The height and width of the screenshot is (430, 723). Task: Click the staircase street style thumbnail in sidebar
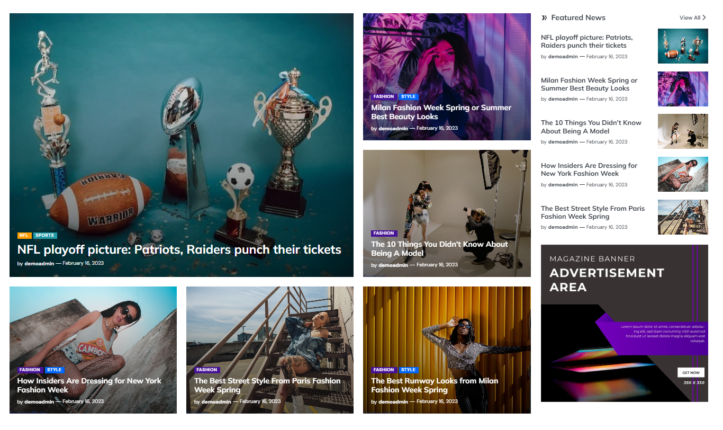pos(683,217)
